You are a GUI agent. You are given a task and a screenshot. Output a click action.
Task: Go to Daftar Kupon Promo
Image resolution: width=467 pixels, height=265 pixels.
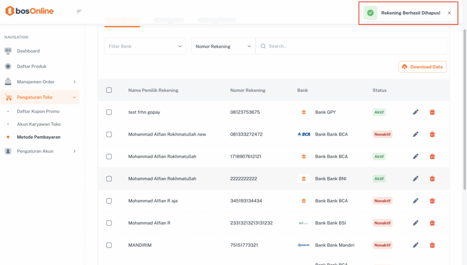click(38, 111)
